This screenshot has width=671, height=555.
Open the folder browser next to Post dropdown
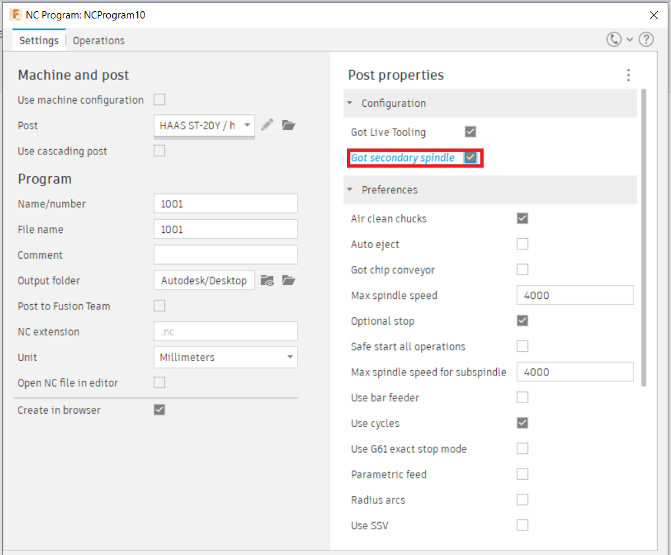(x=288, y=125)
